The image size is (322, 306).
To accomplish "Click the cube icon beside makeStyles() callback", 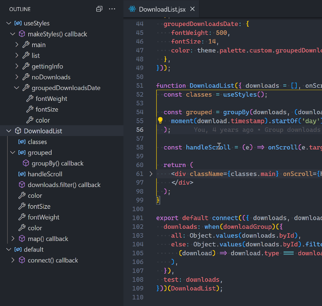I will (x=22, y=34).
